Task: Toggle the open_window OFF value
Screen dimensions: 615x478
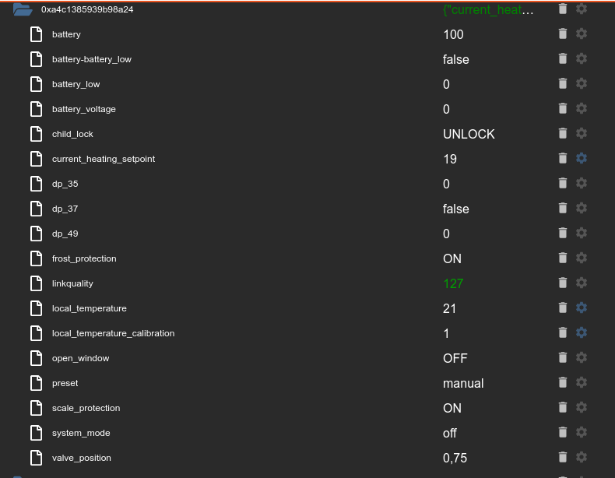Action: tap(455, 358)
